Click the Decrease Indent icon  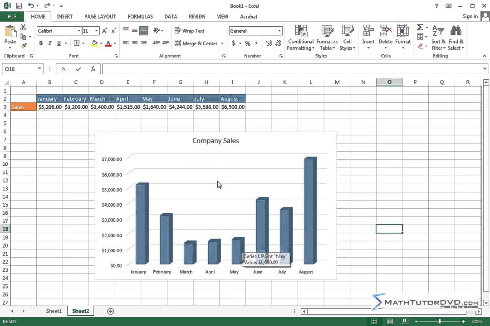[x=156, y=43]
